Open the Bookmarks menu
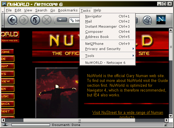 coord(68,10)
